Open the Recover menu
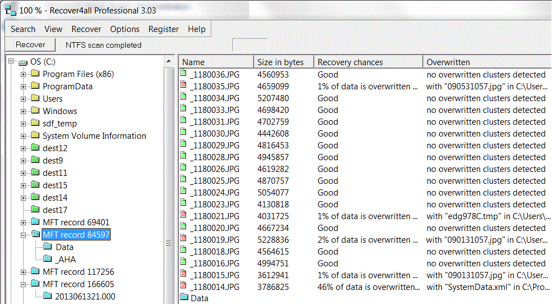The image size is (552, 304). (x=86, y=29)
